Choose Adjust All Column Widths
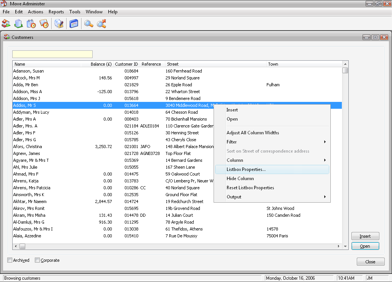The image size is (392, 282). [253, 133]
